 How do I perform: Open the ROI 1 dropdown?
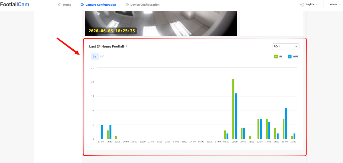(286, 46)
